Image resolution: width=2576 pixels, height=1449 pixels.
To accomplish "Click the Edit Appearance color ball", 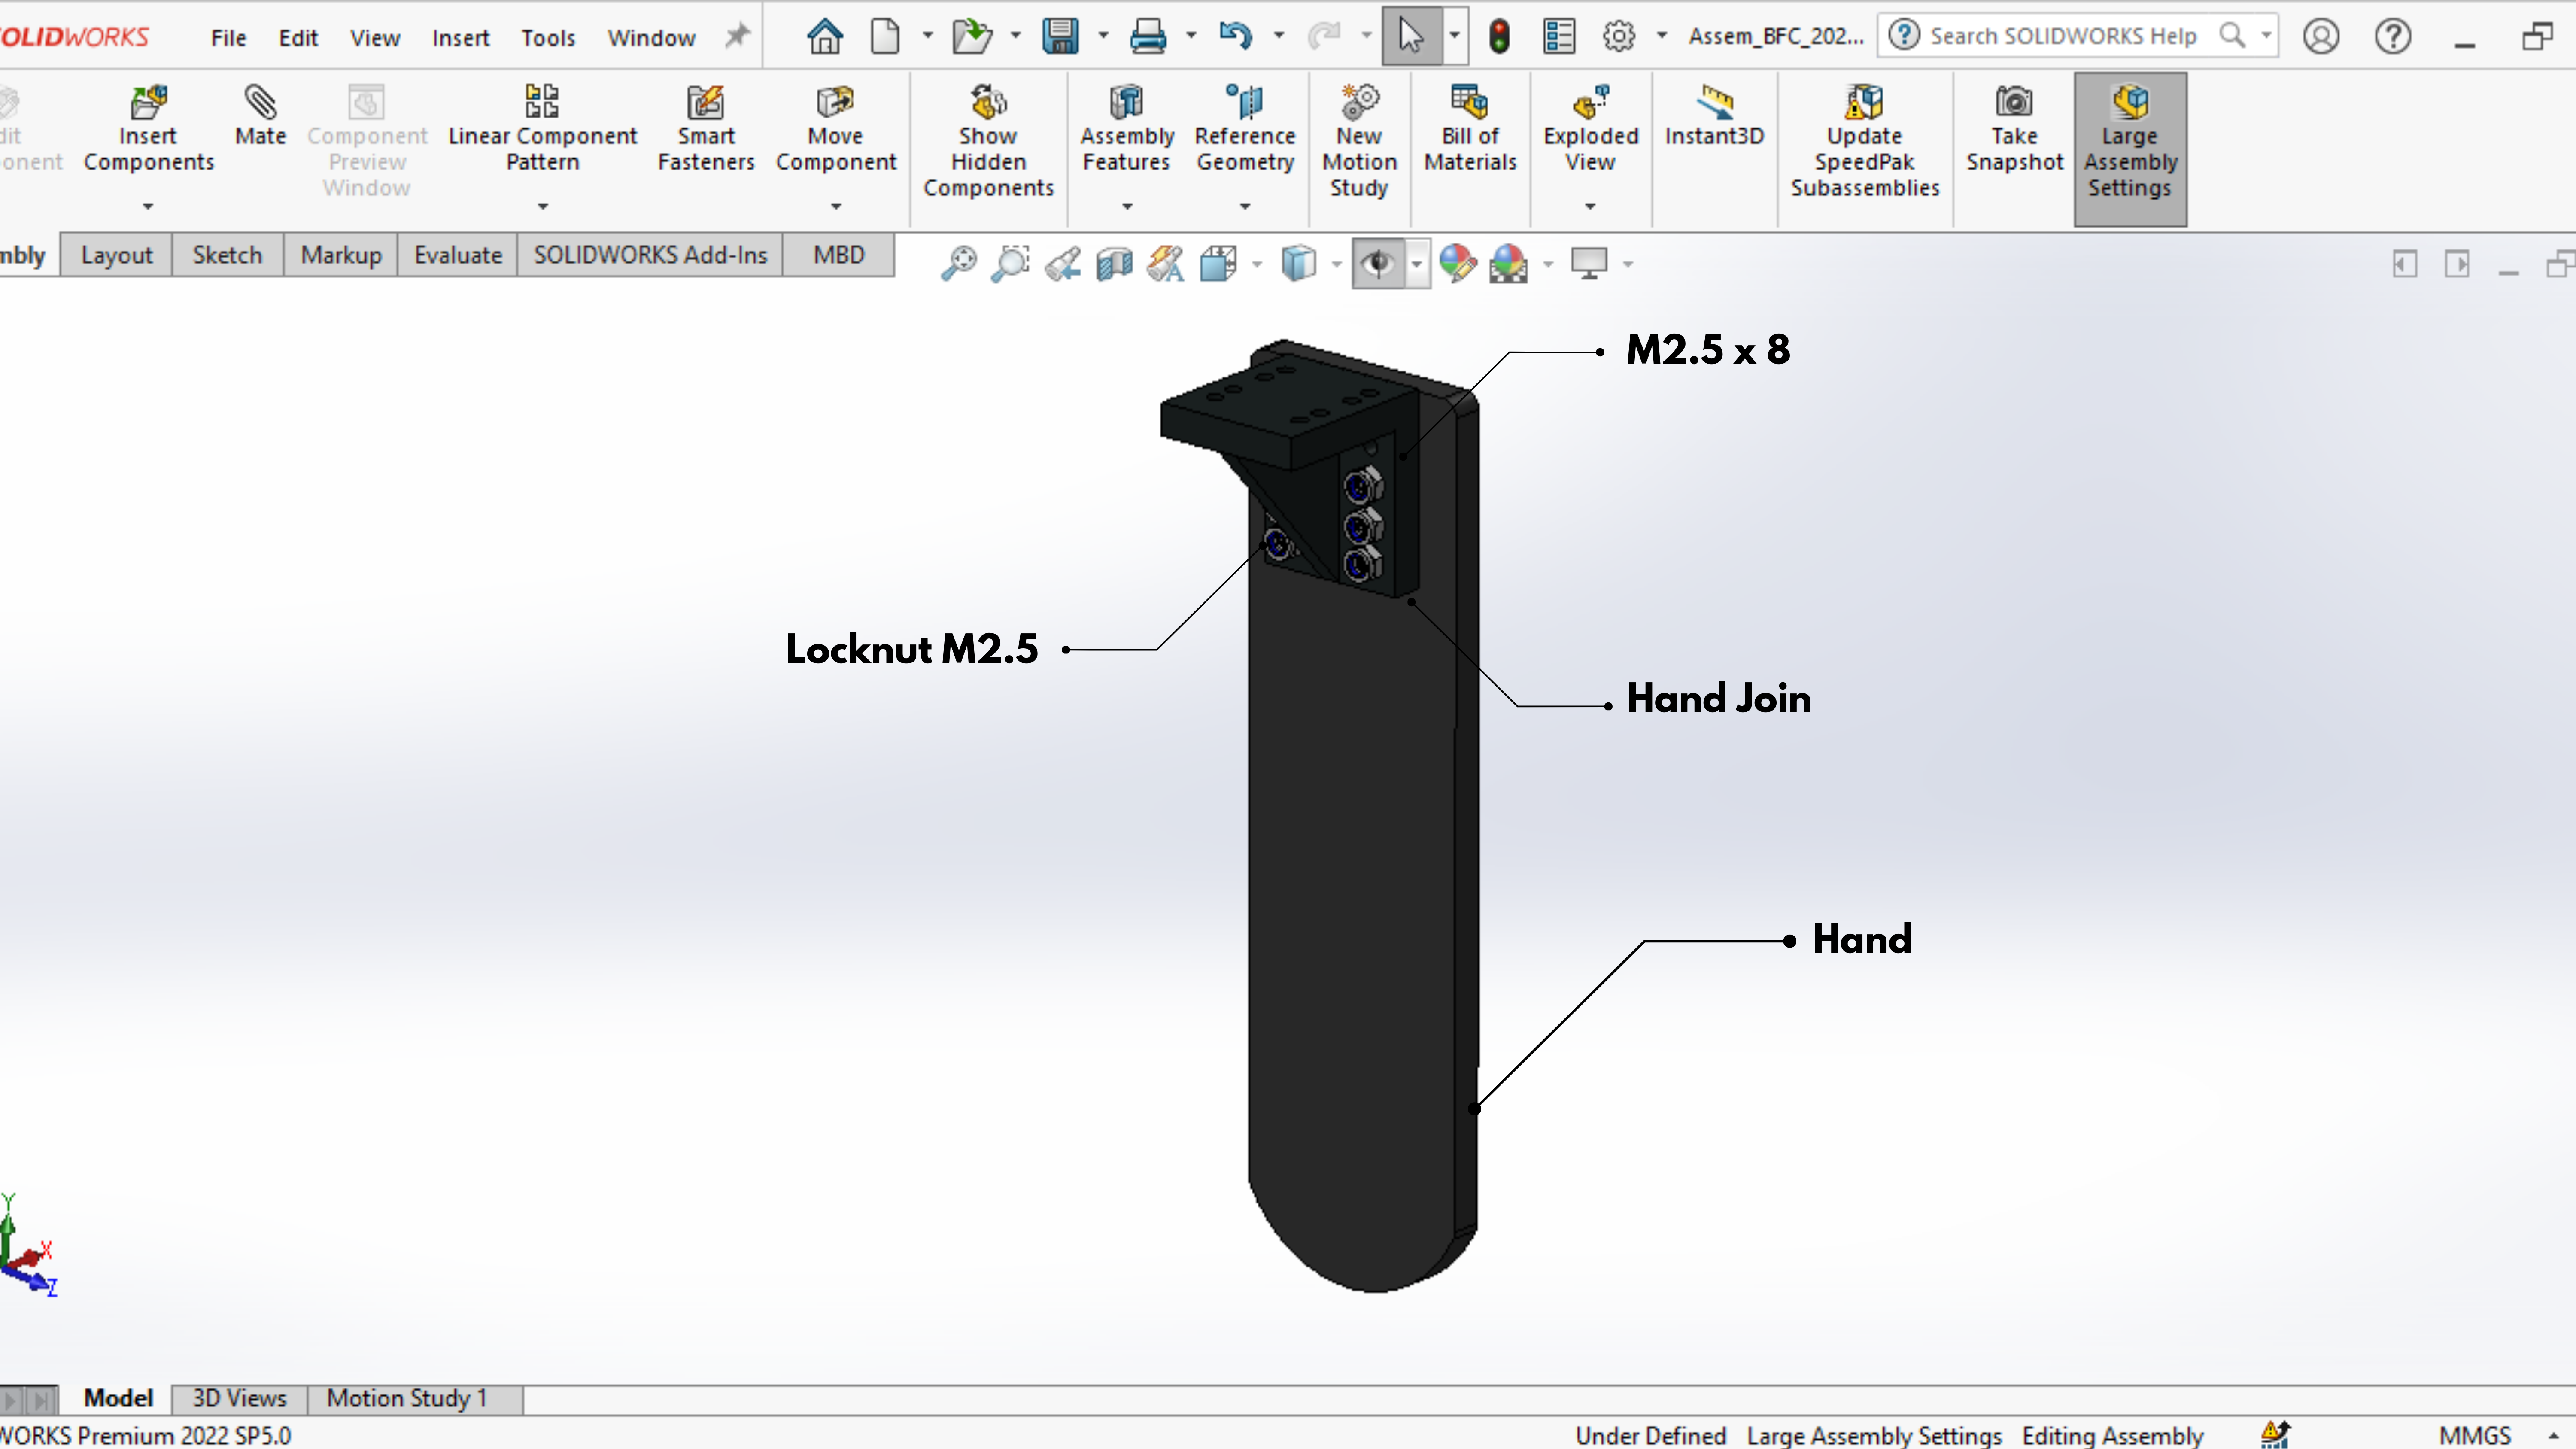I will [x=1457, y=263].
